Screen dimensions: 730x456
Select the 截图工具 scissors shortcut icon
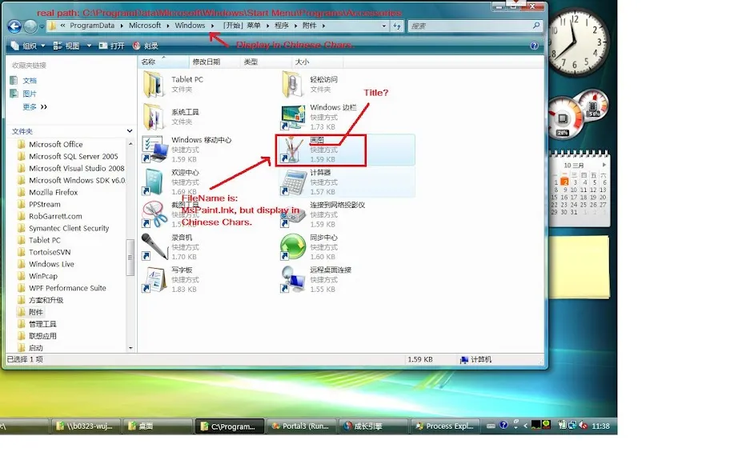click(154, 214)
